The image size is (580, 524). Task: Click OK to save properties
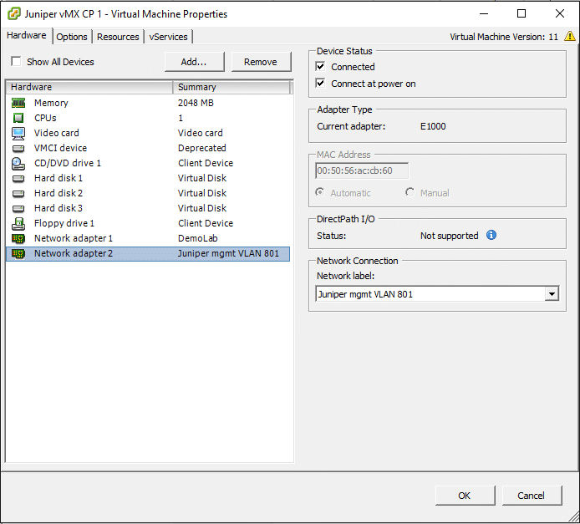pos(465,496)
